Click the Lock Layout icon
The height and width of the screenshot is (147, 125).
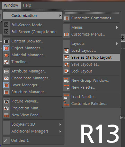66,71
